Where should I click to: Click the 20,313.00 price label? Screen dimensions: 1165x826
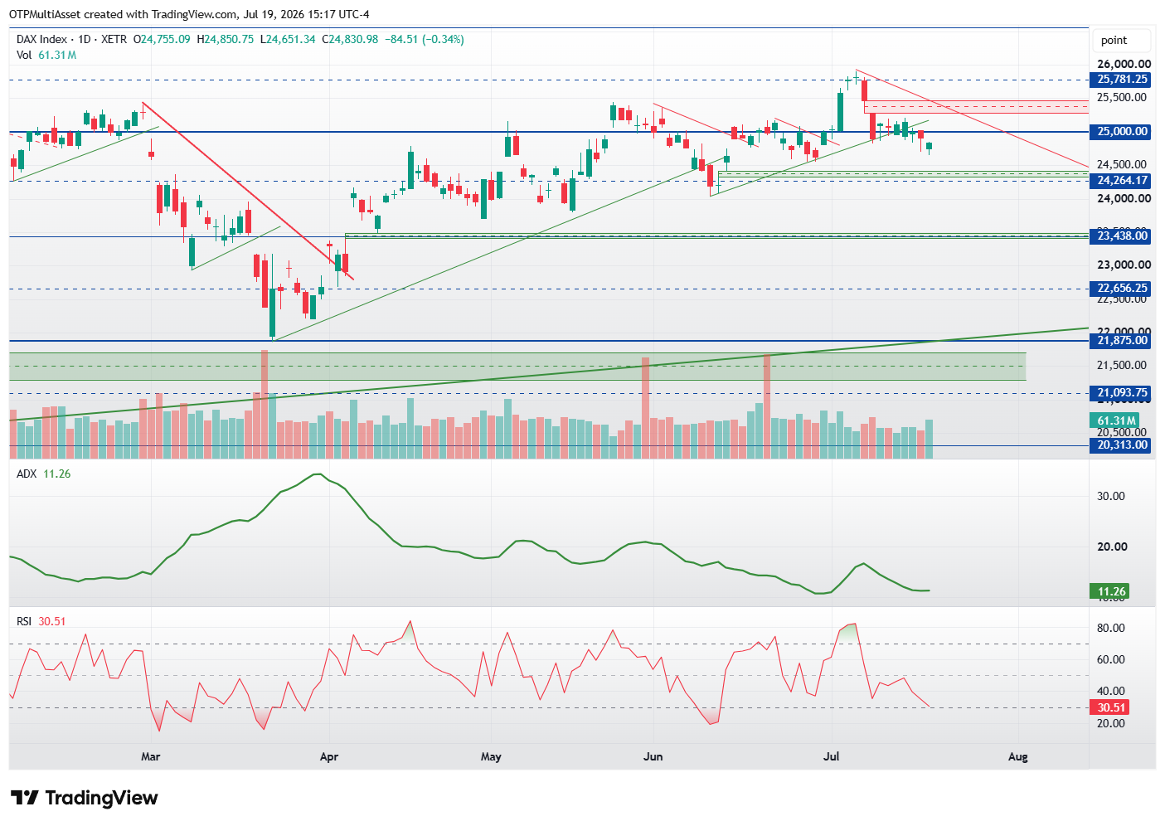(x=1123, y=445)
